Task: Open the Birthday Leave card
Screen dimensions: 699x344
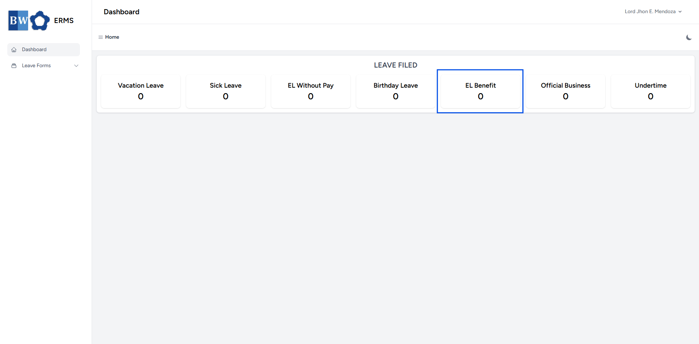Action: 396,91
